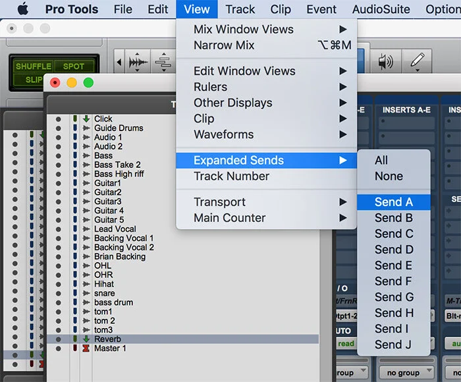
Task: Toggle visibility of Guitar3 track
Action: (59, 202)
